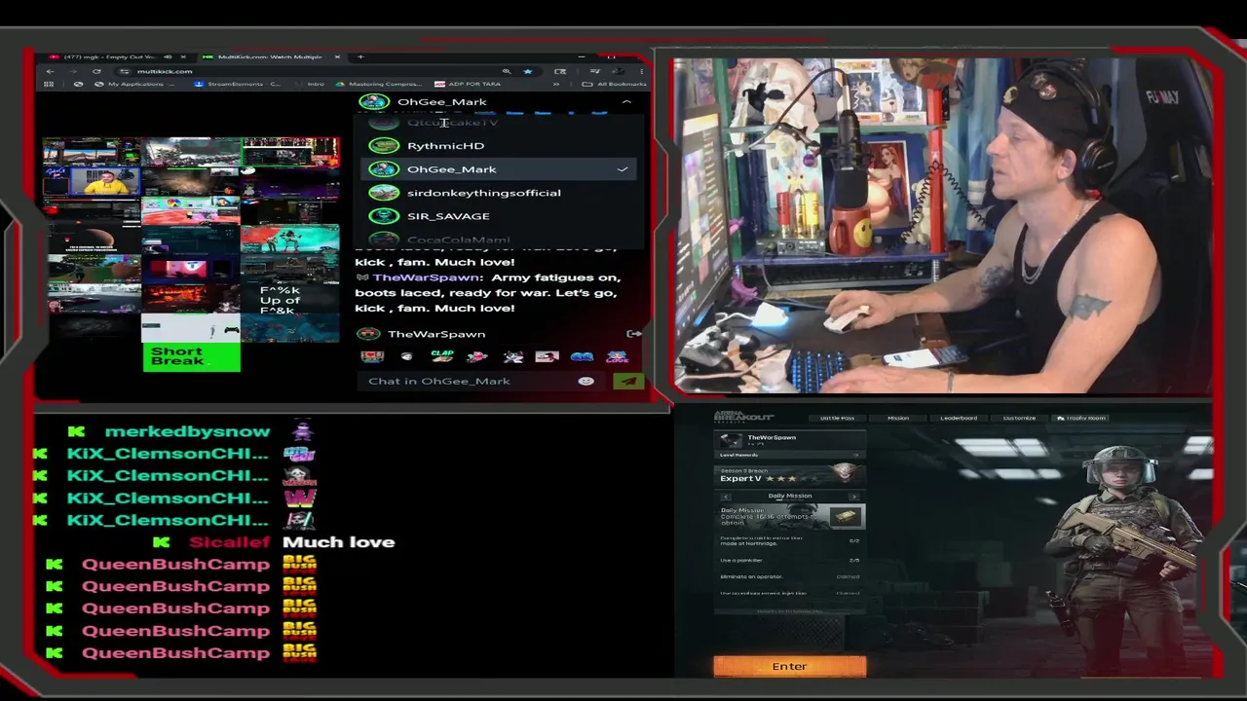The width and height of the screenshot is (1247, 701).
Task: Click the browser back arrow
Action: pyautogui.click(x=50, y=71)
